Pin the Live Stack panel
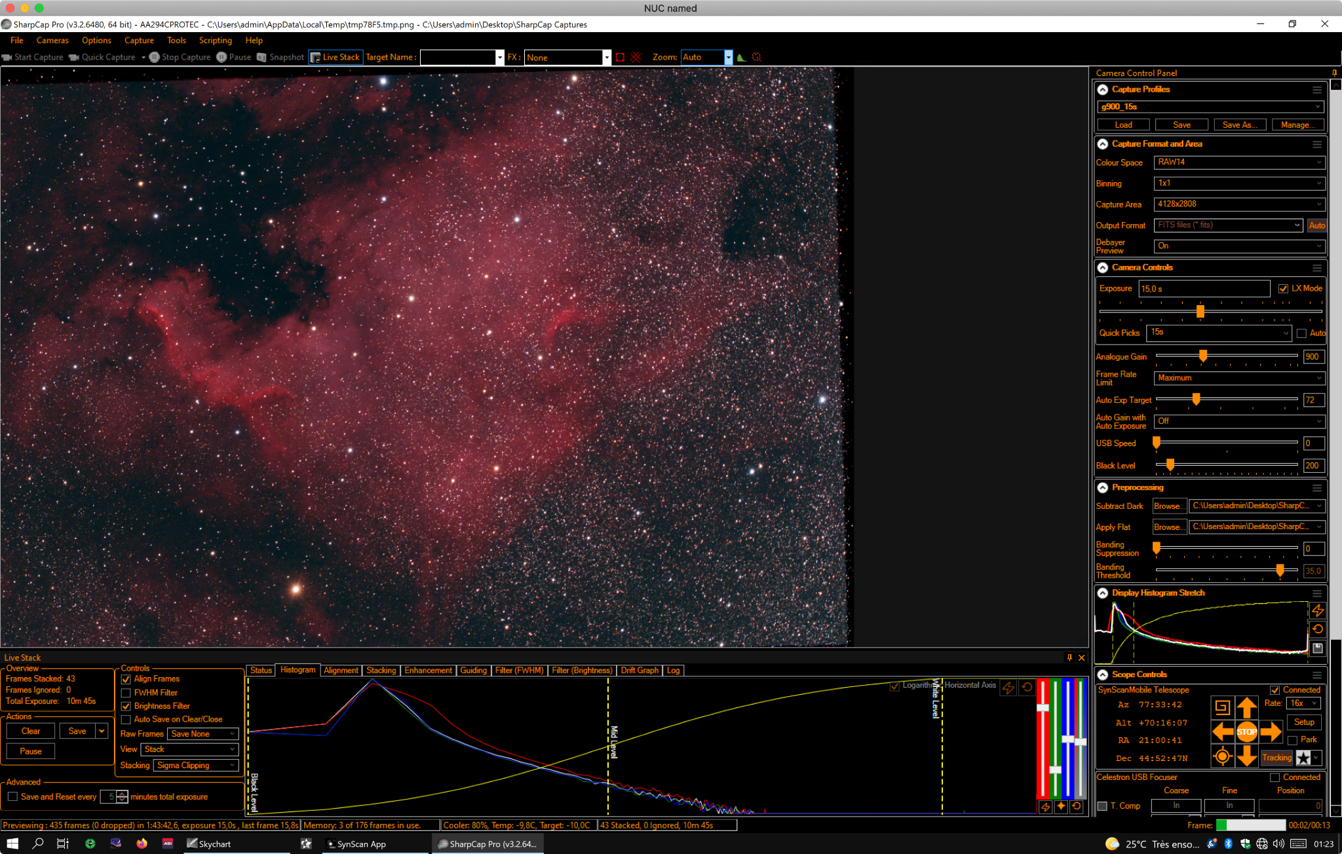1342x854 pixels. pyautogui.click(x=1069, y=658)
